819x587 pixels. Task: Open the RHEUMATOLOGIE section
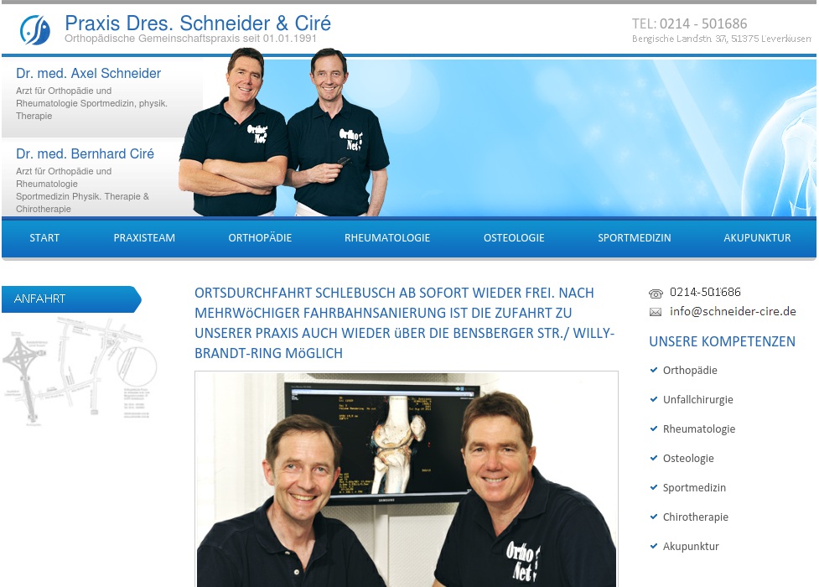click(x=387, y=238)
